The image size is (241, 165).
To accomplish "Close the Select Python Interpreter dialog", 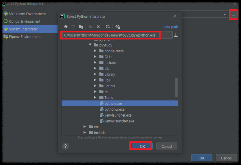I will (x=175, y=16).
